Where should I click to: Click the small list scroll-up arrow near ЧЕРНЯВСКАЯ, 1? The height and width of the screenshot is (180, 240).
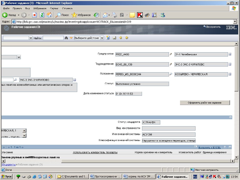tap(24, 130)
